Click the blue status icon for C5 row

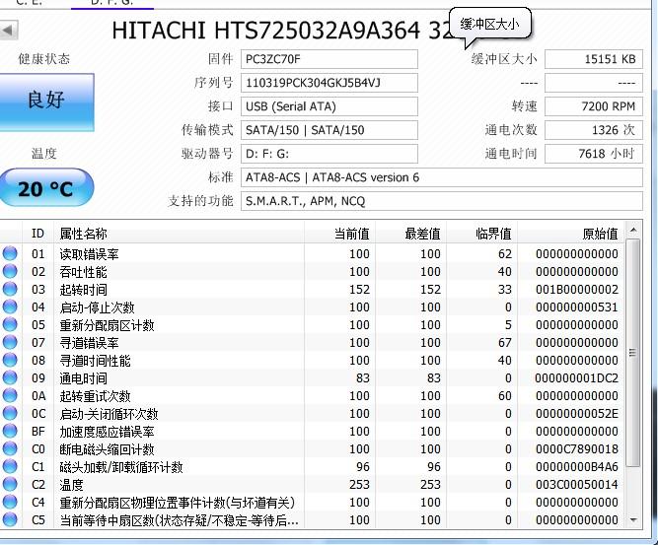pos(10,519)
